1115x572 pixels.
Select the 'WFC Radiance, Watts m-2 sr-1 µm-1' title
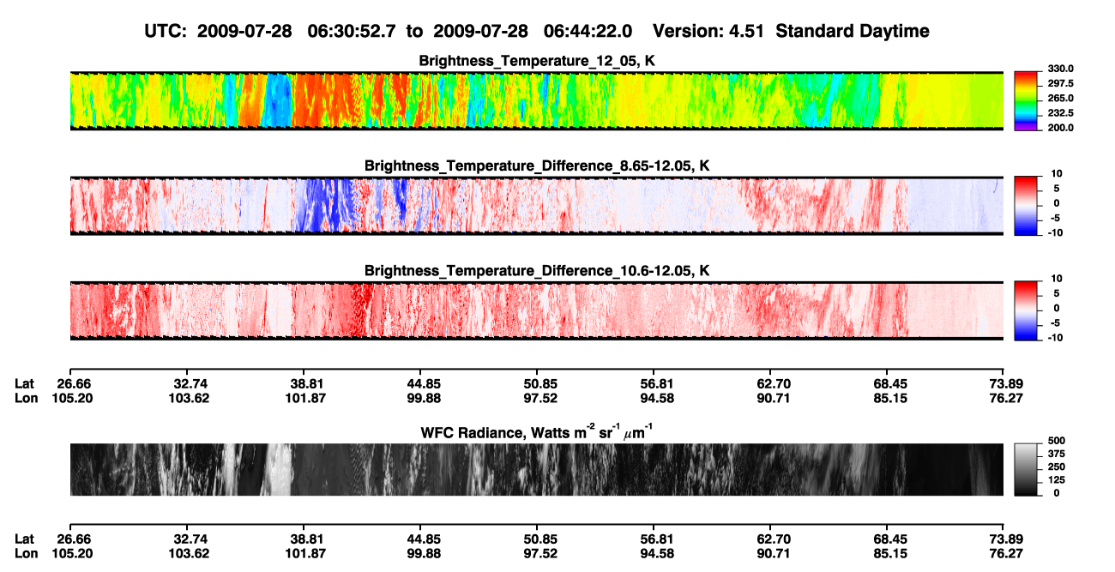(x=537, y=431)
